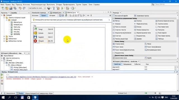Click the stop icon in the Output panel

click(x=2, y=81)
